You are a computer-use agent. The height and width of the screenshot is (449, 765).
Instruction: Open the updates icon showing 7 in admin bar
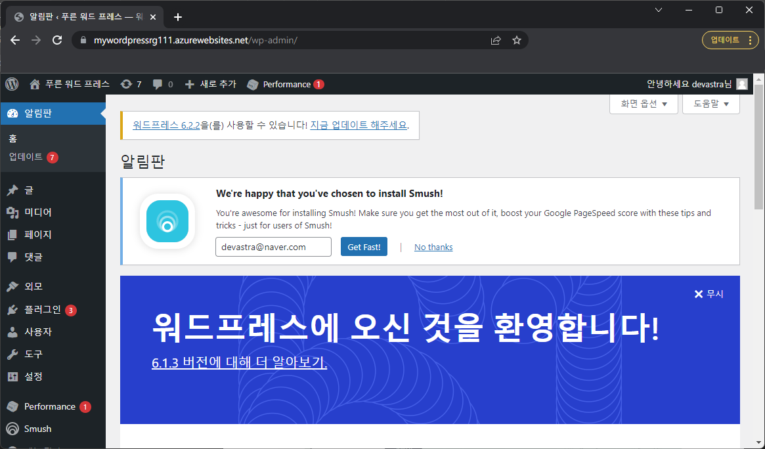click(x=131, y=84)
